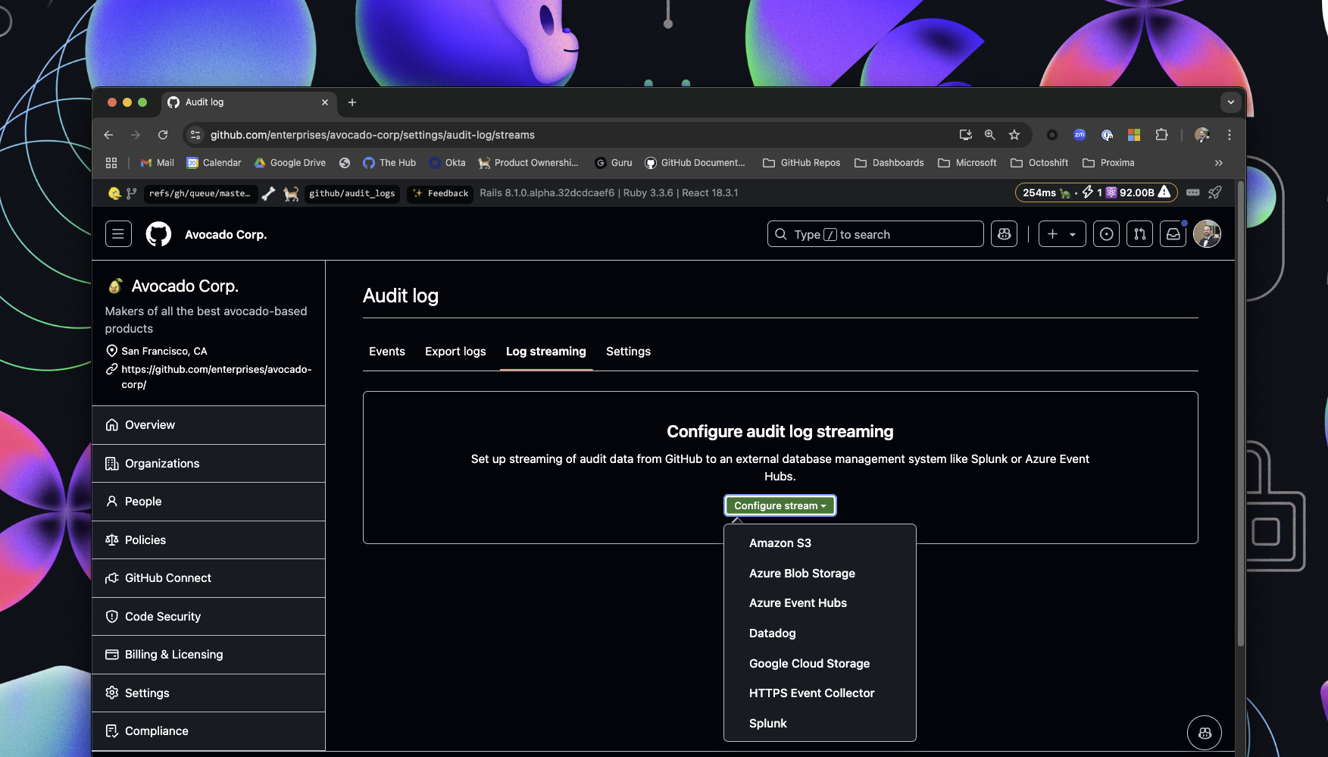Open Code Security in the sidebar

208,617
